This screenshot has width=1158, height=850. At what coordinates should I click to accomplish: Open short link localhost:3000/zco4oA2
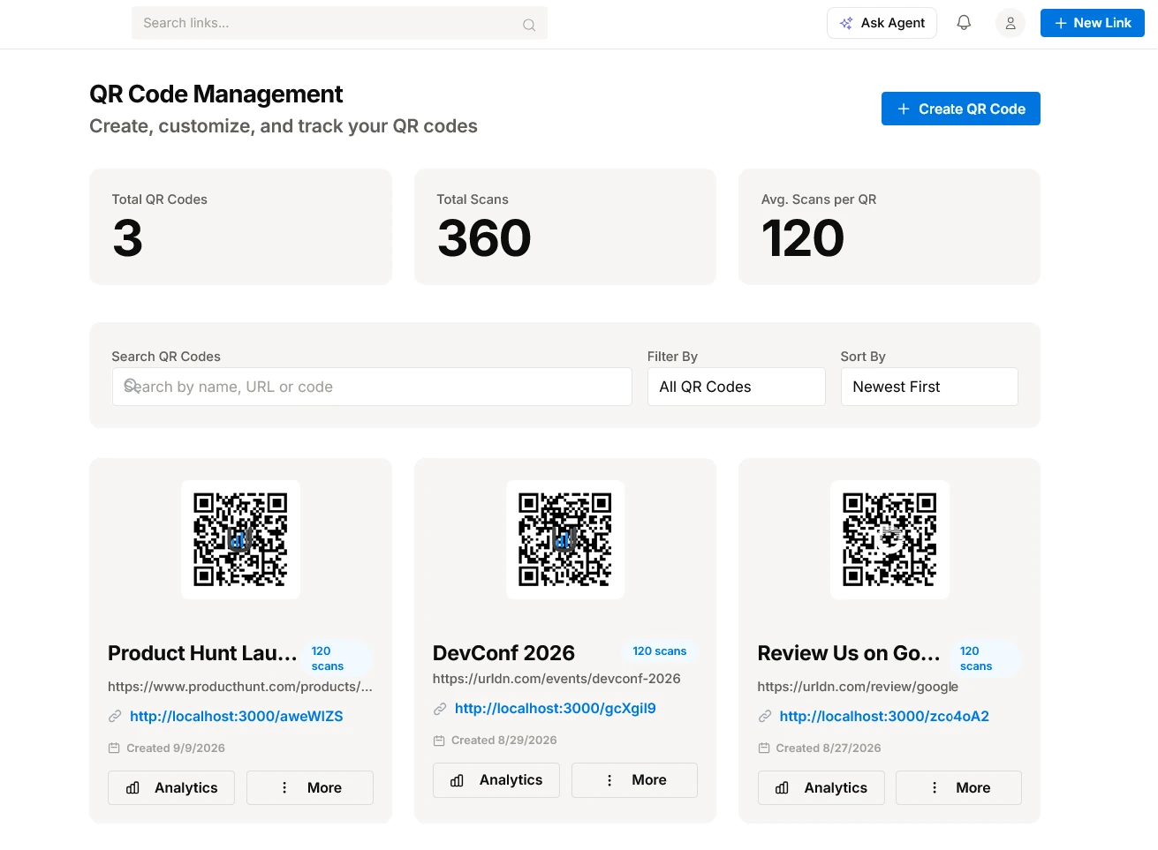click(884, 717)
